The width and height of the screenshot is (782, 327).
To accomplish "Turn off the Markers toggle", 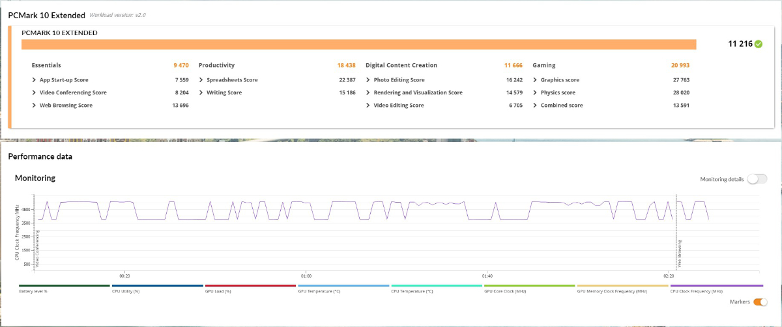I will click(760, 302).
